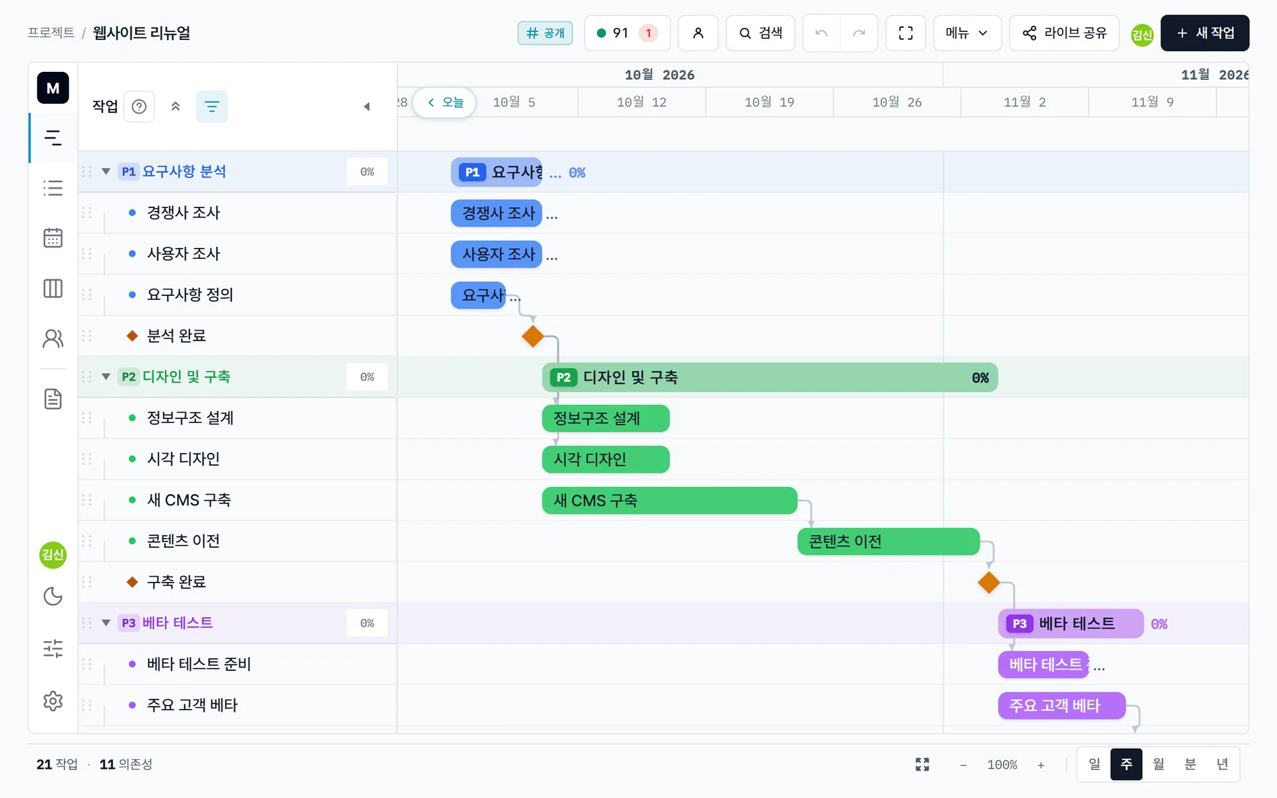Switch timeline scale to 주
The image size is (1277, 798).
tap(1126, 764)
